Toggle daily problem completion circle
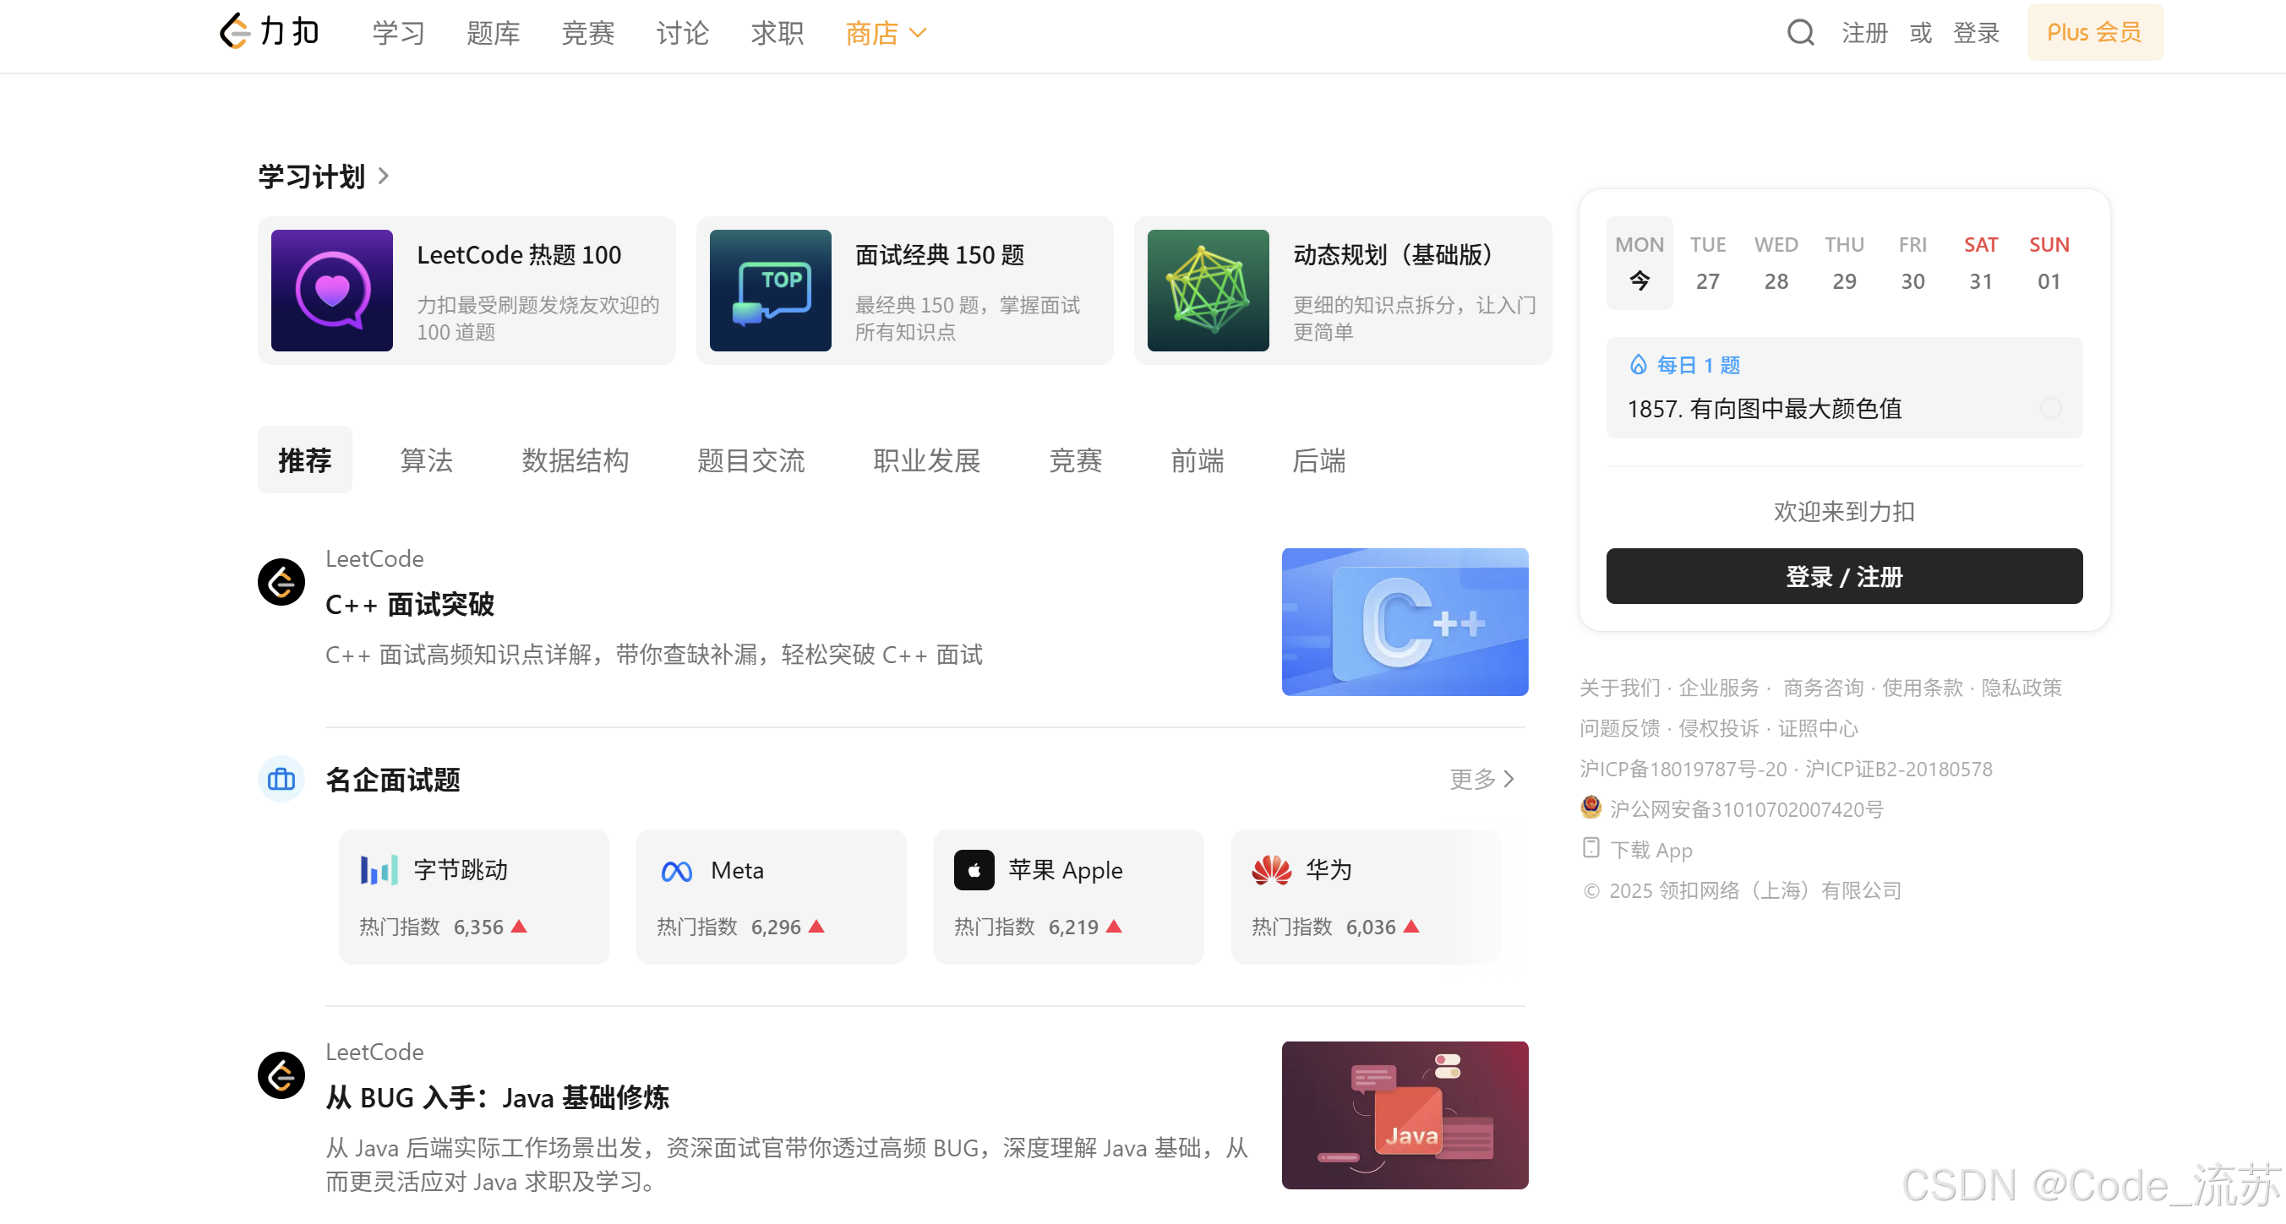This screenshot has width=2286, height=1224. point(2050,408)
